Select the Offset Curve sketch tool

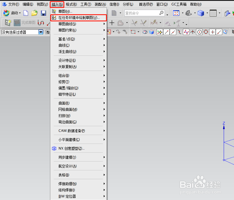121,23
